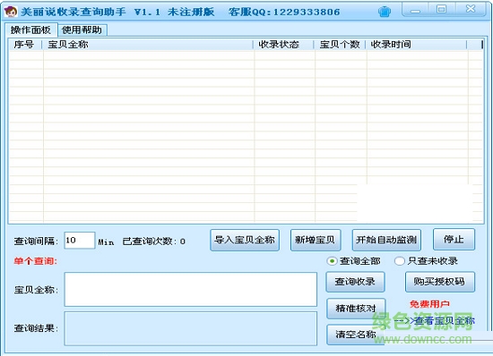
Task: Sort by the 序号 column header
Action: coord(25,45)
